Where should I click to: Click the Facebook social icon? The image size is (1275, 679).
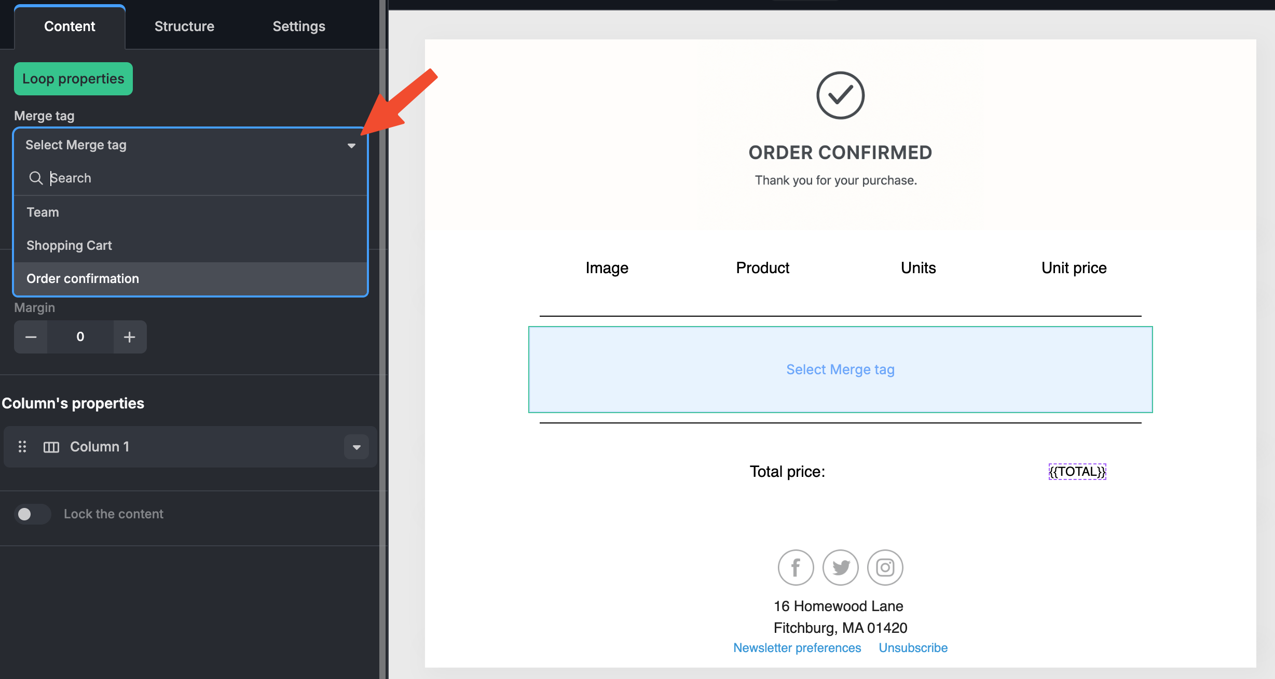[796, 568]
